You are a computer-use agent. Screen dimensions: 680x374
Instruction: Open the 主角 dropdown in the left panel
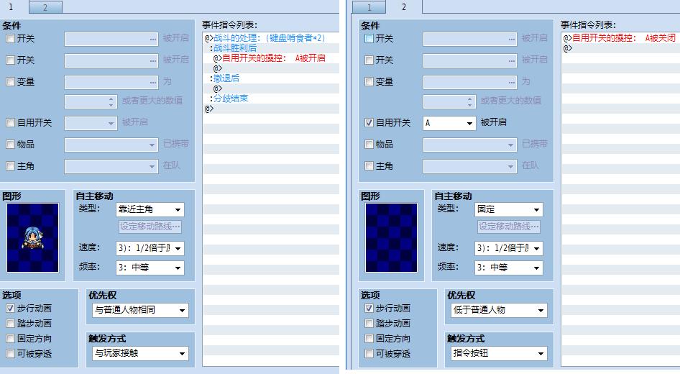click(111, 166)
